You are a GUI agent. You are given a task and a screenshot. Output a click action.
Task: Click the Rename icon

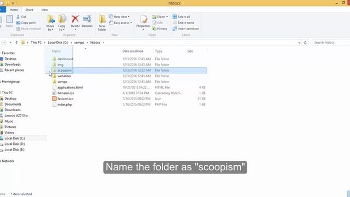(x=87, y=19)
